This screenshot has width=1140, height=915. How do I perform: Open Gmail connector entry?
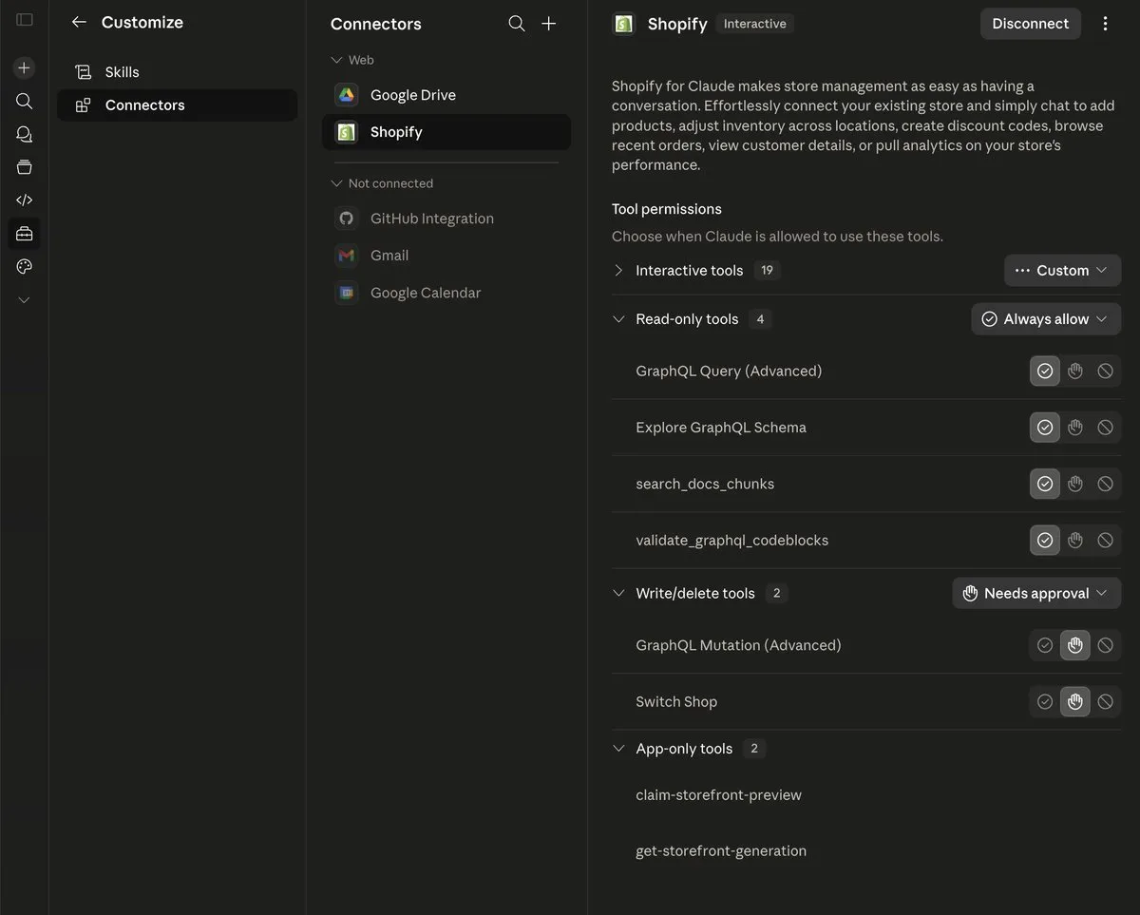(x=446, y=256)
